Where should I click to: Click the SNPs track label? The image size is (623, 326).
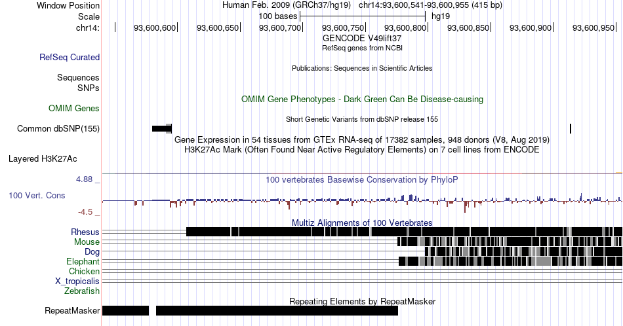(x=89, y=88)
